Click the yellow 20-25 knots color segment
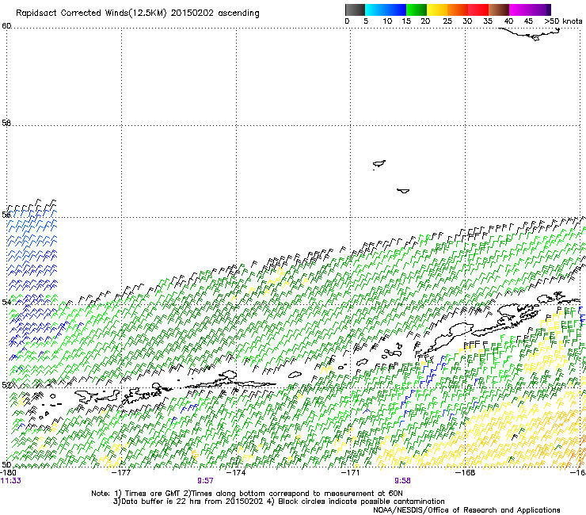Screen dimensions: 586x515 (x=437, y=10)
